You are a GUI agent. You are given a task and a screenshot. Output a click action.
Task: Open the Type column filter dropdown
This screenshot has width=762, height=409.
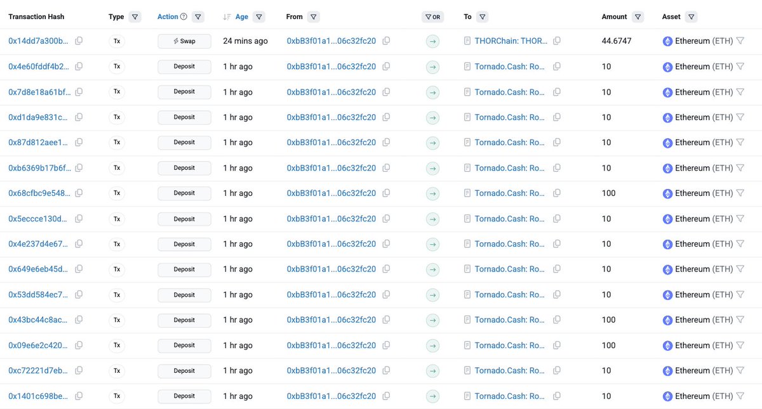[x=134, y=17]
